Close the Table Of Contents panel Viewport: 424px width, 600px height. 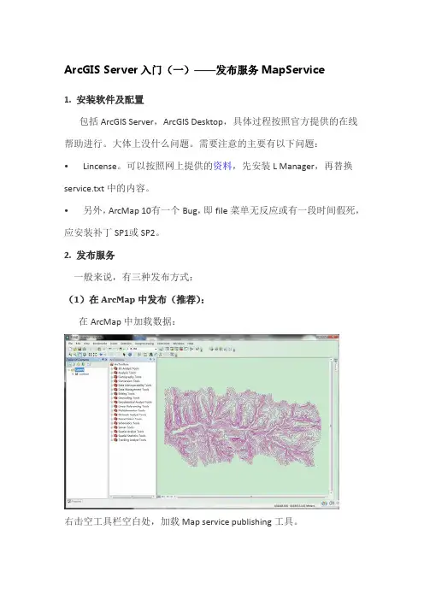106,360
